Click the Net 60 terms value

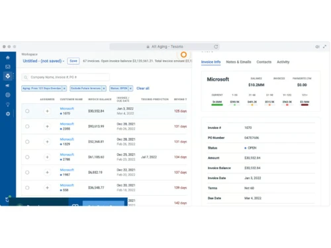pos(249,188)
